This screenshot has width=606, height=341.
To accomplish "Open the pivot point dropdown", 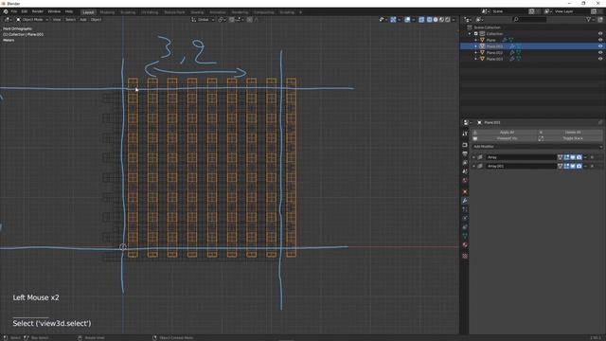I will (222, 19).
